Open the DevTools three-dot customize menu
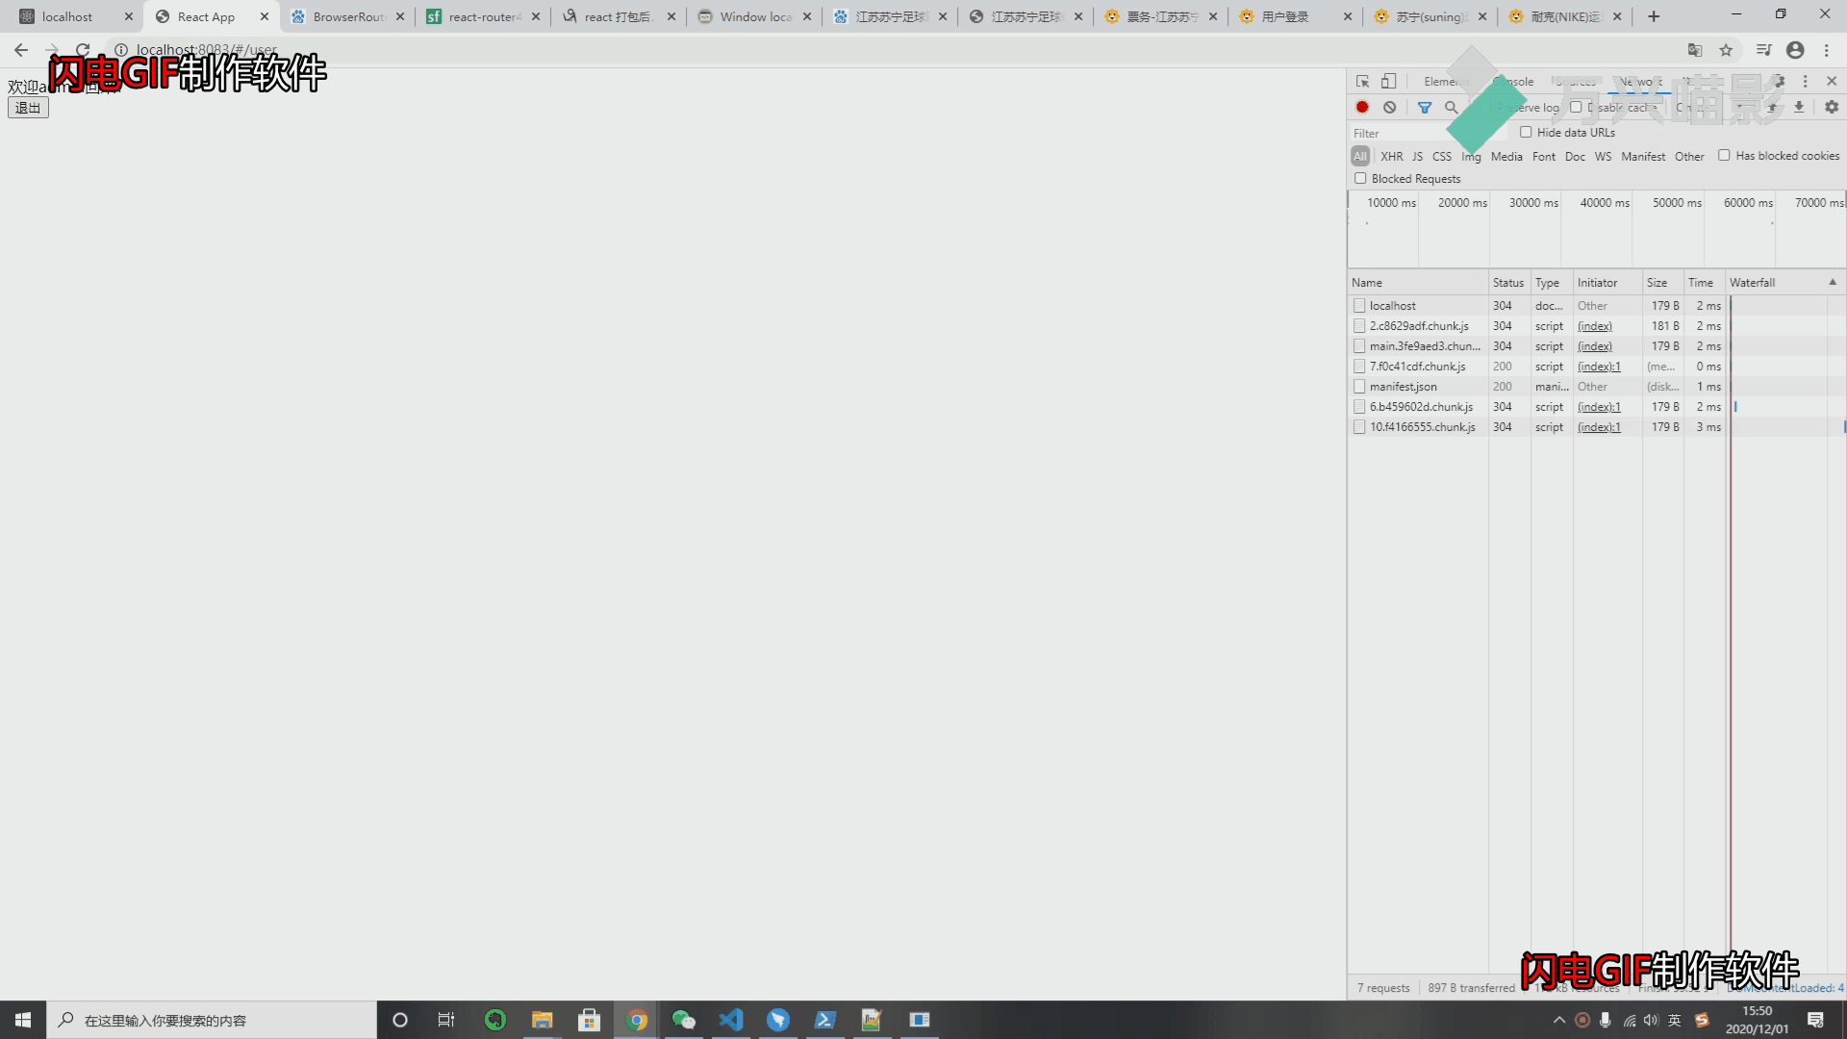 [1805, 82]
